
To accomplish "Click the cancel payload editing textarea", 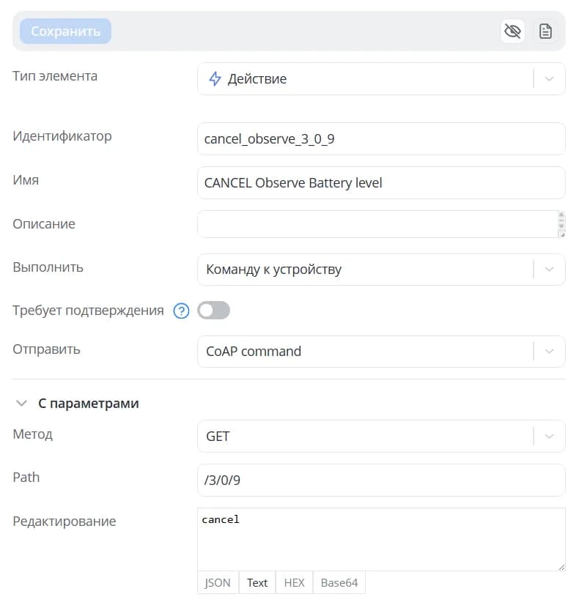I will (x=381, y=539).
